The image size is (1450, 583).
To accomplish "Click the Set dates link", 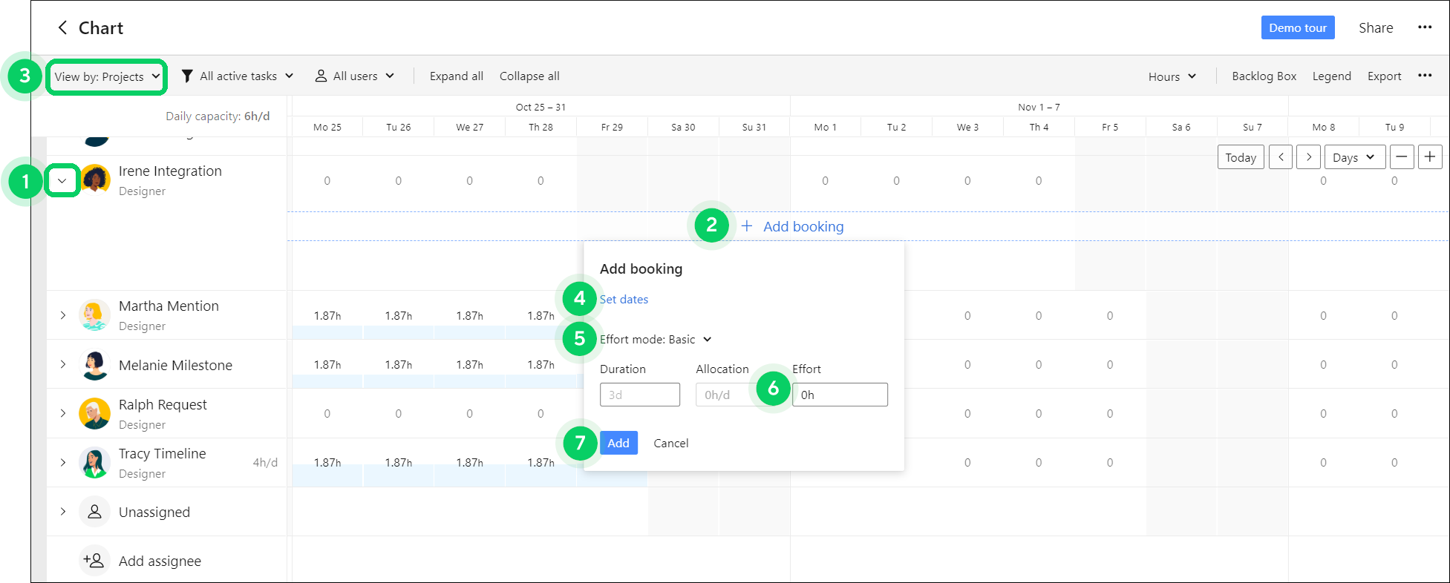I will [624, 300].
